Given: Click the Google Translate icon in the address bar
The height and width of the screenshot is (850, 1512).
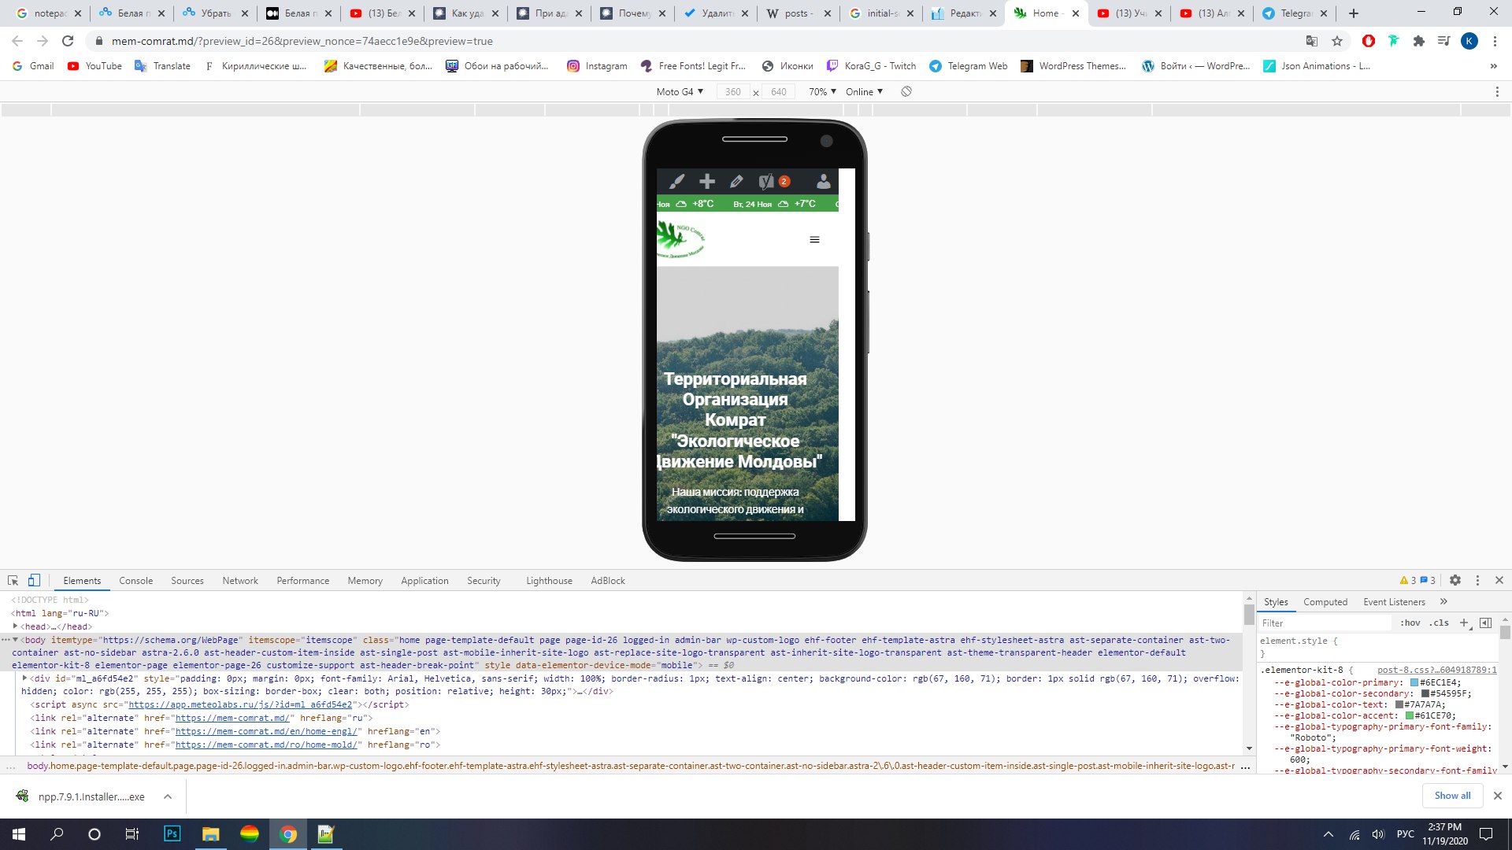Looking at the screenshot, I should pyautogui.click(x=1312, y=41).
